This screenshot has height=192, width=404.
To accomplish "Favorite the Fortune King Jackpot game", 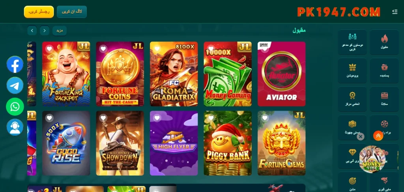I will [49, 49].
